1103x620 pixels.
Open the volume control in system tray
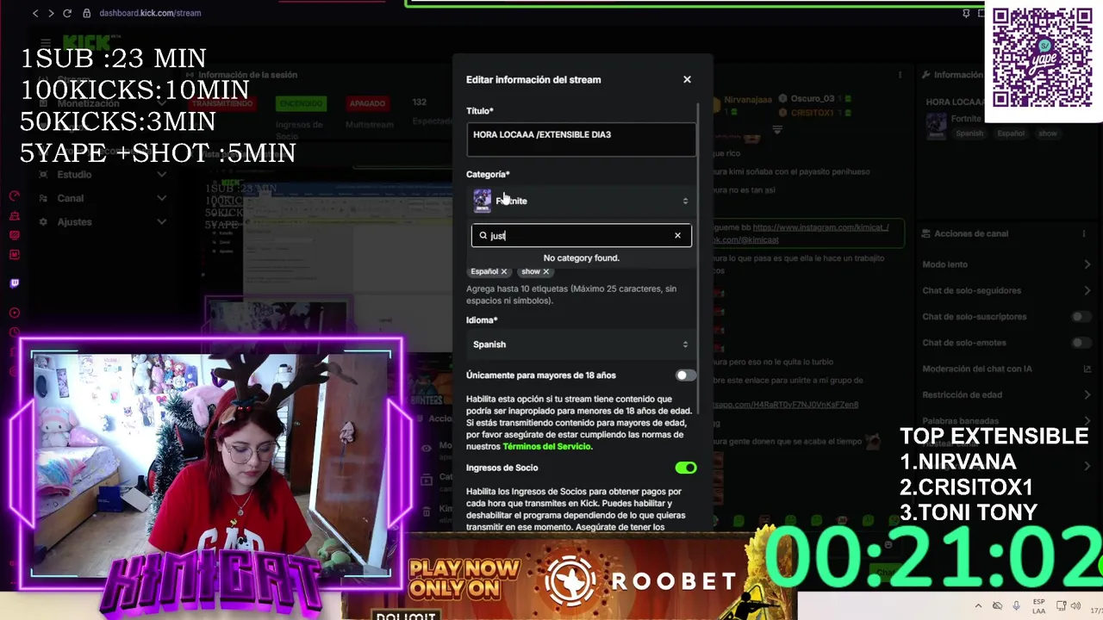1075,605
